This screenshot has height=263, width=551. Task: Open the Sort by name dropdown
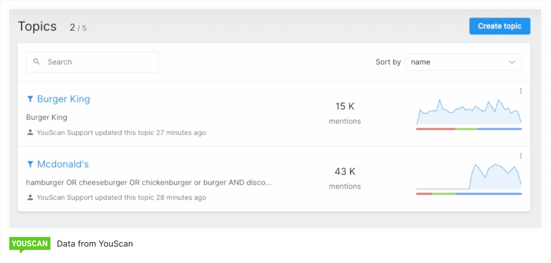point(463,62)
